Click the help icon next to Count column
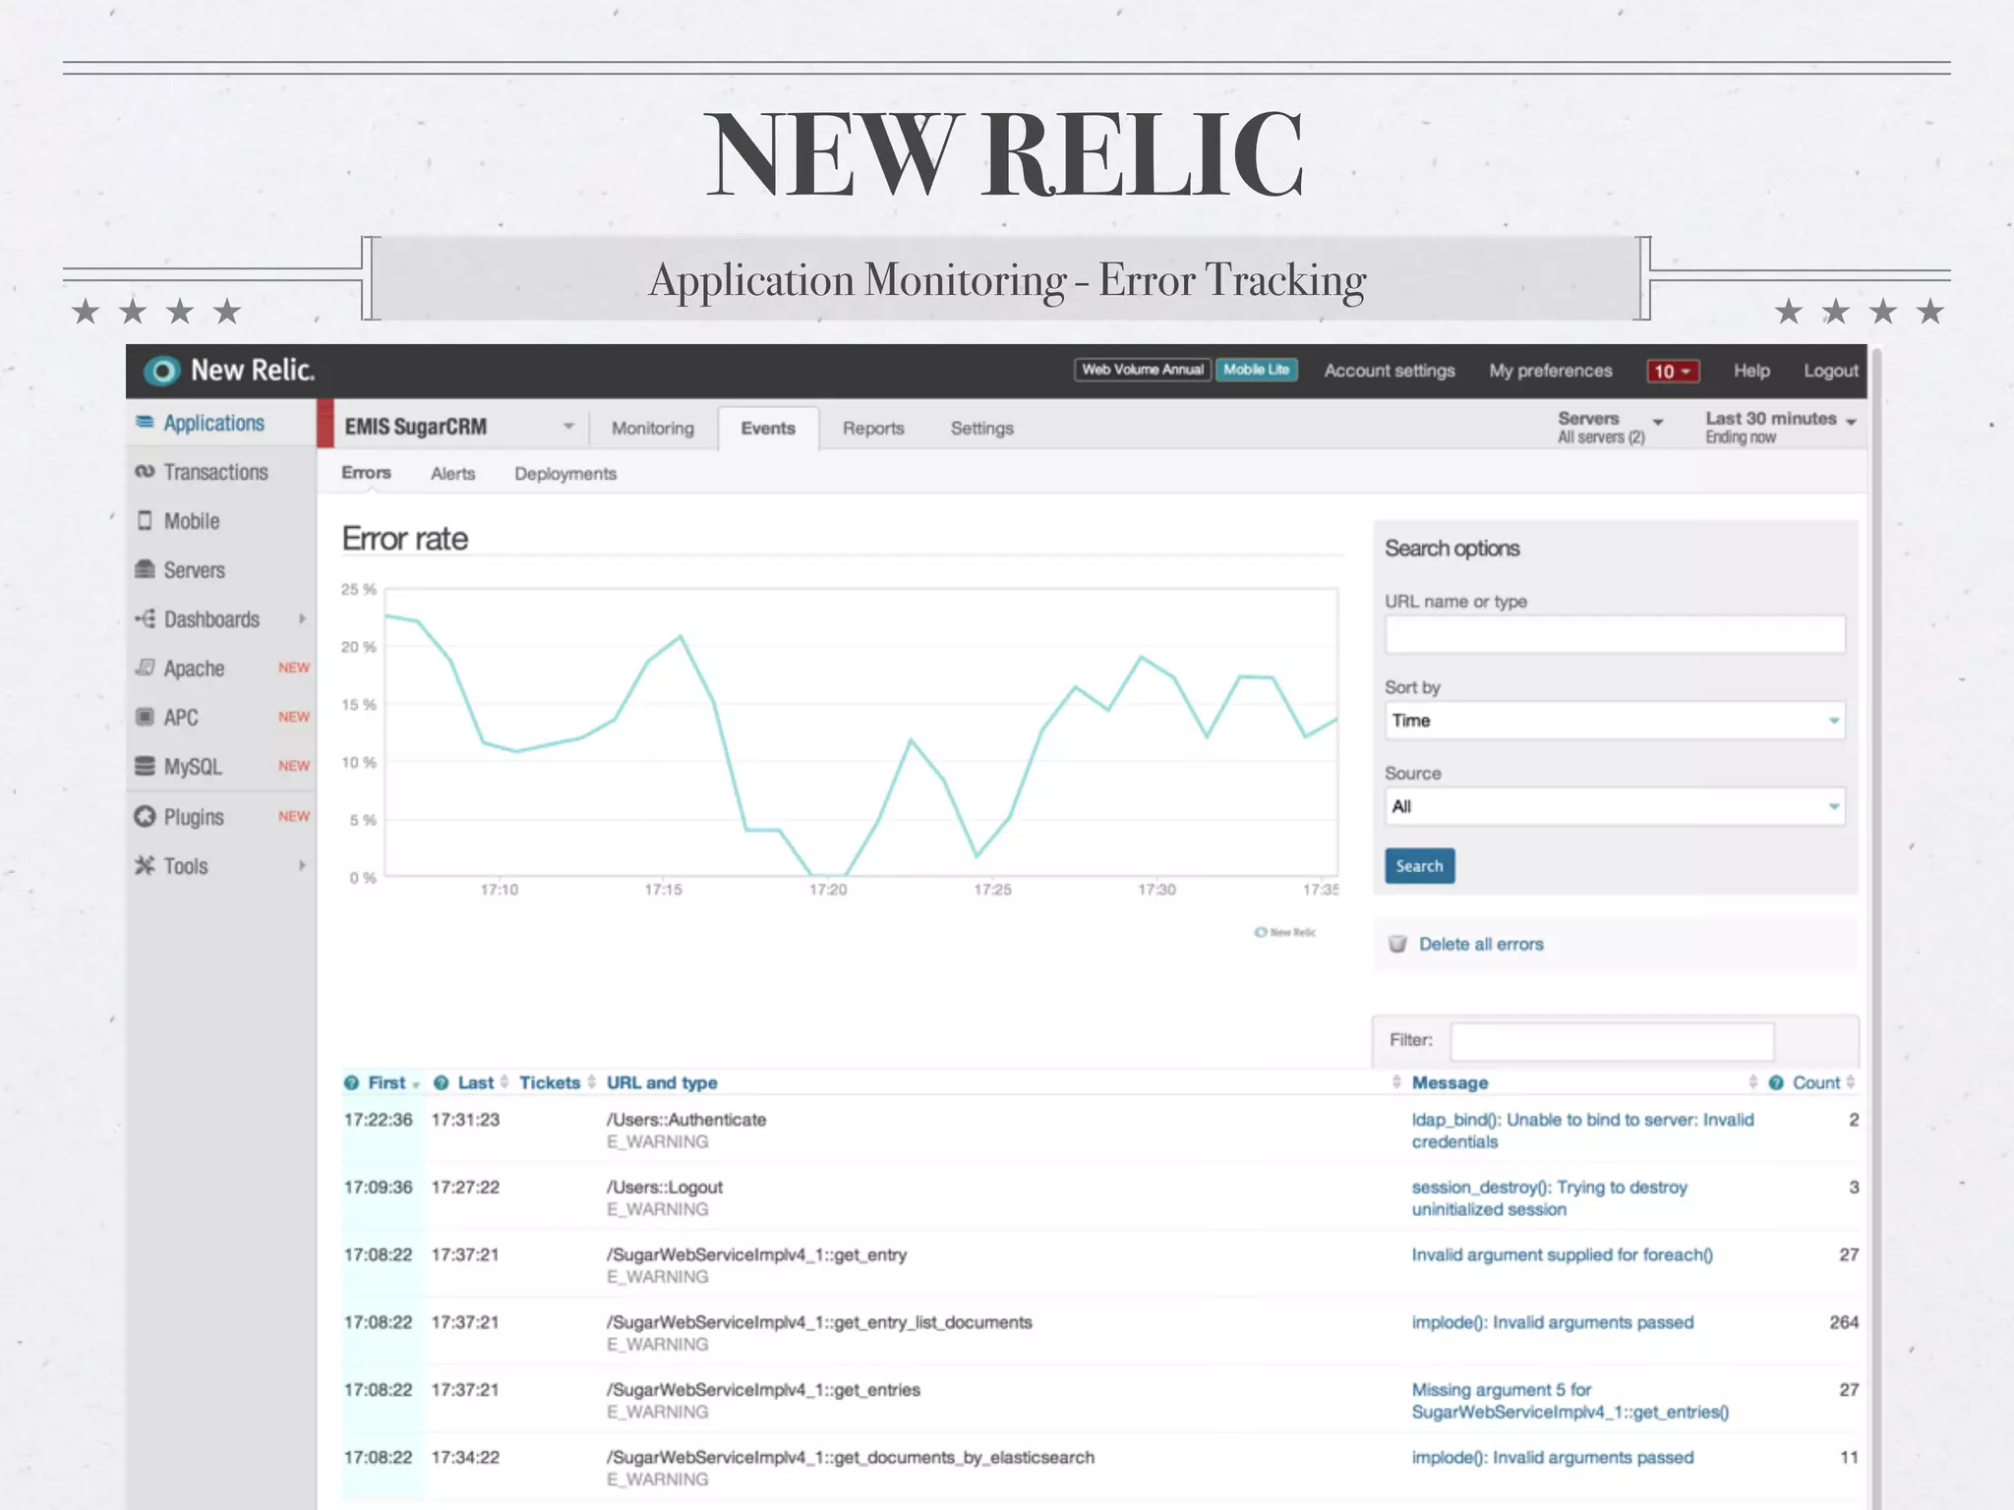The height and width of the screenshot is (1510, 2014). [x=1776, y=1082]
